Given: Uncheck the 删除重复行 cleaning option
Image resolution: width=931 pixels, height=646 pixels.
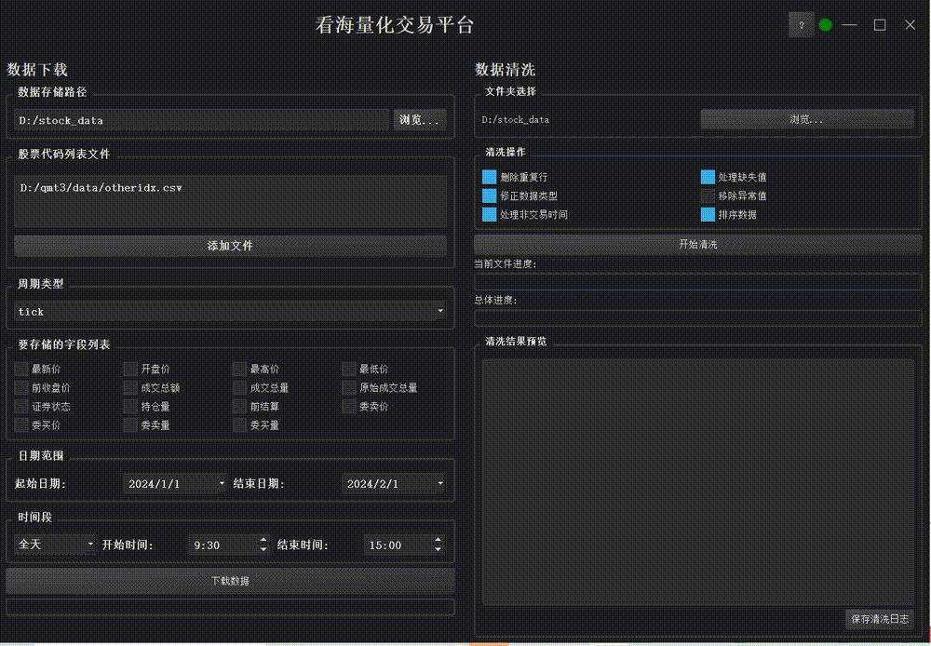Looking at the screenshot, I should click(490, 177).
